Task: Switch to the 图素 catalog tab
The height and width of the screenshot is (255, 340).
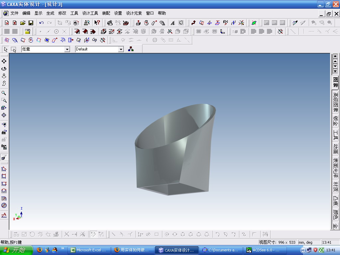Action: click(335, 82)
